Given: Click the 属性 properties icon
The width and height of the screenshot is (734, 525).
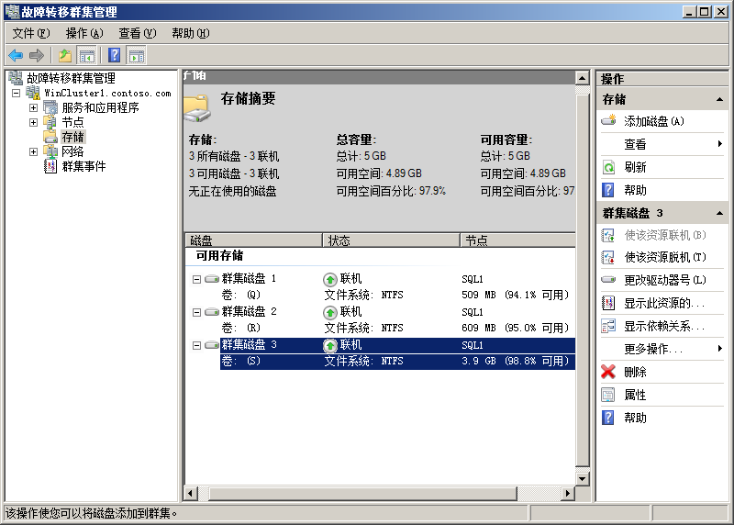Looking at the screenshot, I should [x=608, y=395].
